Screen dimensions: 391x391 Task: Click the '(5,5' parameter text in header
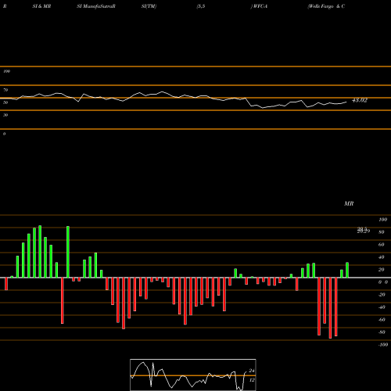(201, 6)
